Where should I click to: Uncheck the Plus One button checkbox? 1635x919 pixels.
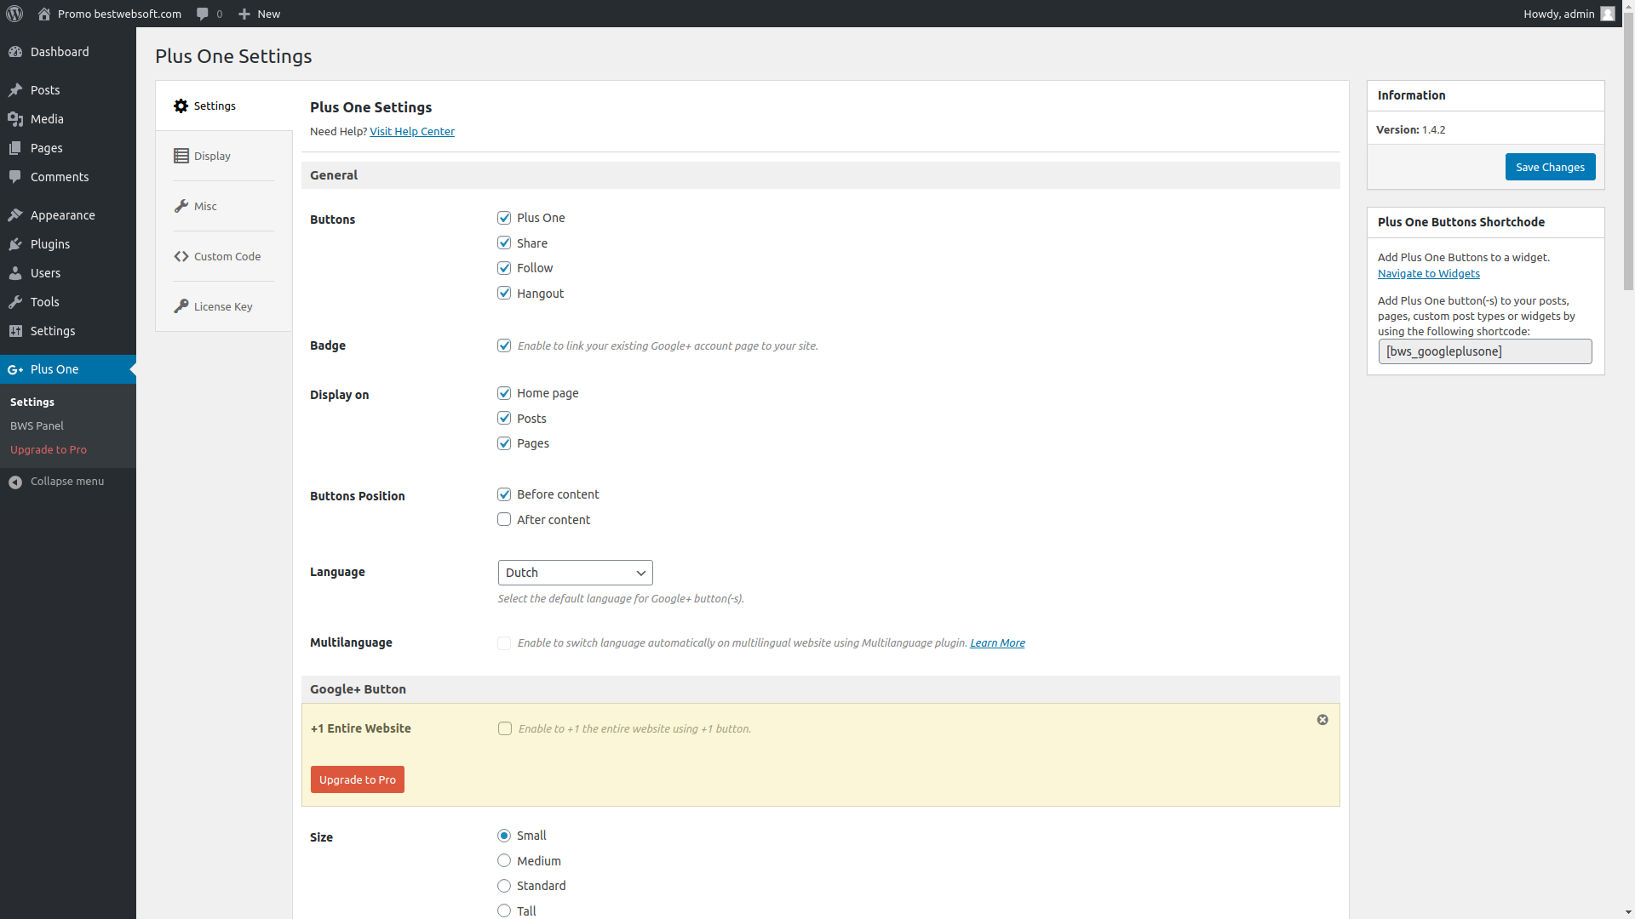pos(504,218)
